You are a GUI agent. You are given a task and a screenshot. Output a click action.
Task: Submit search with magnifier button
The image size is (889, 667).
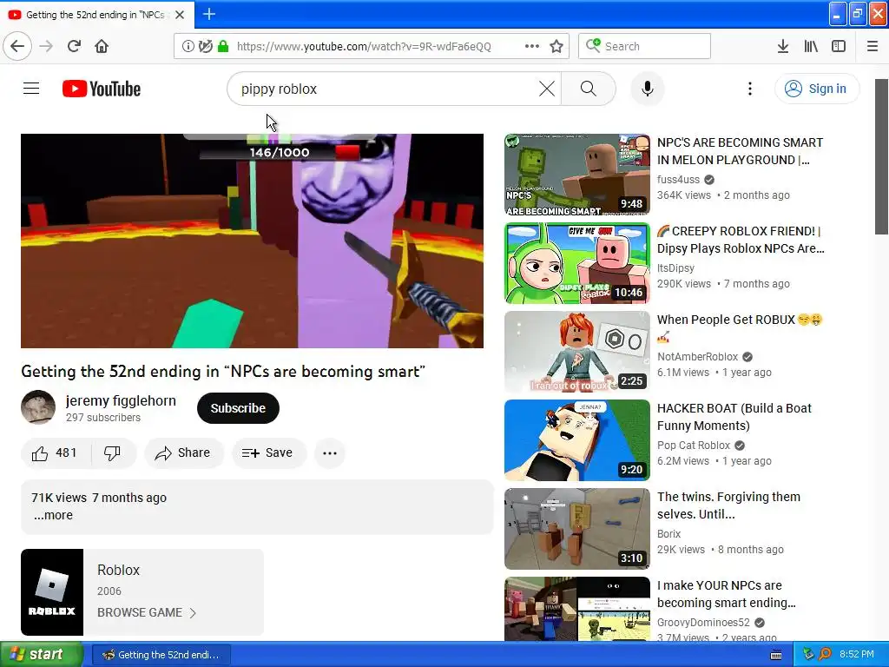point(589,89)
